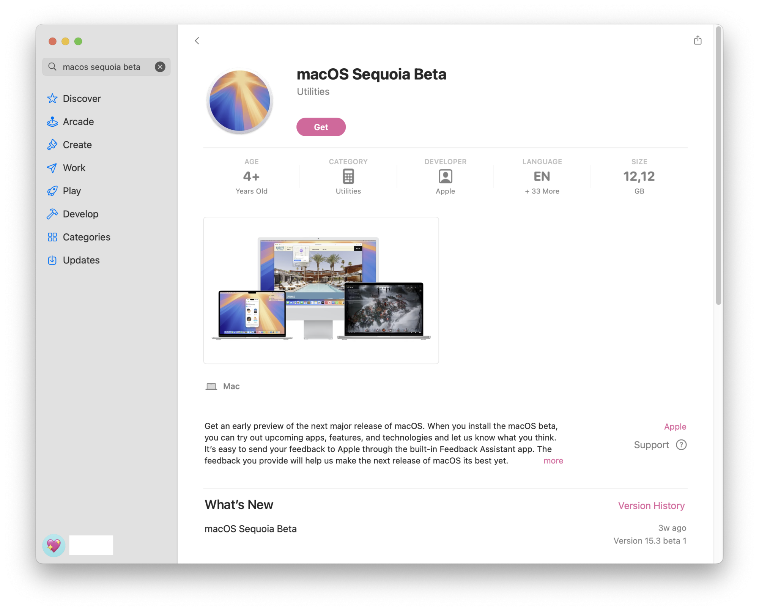Image resolution: width=759 pixels, height=611 pixels.
Task: Click the magnifying glass search icon
Action: [x=52, y=67]
